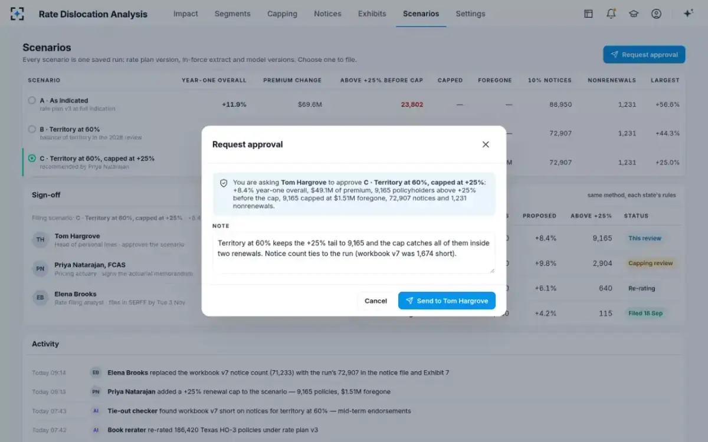Viewport: 708px width, 442px height.
Task: Open the Settings tab
Action: tap(470, 14)
